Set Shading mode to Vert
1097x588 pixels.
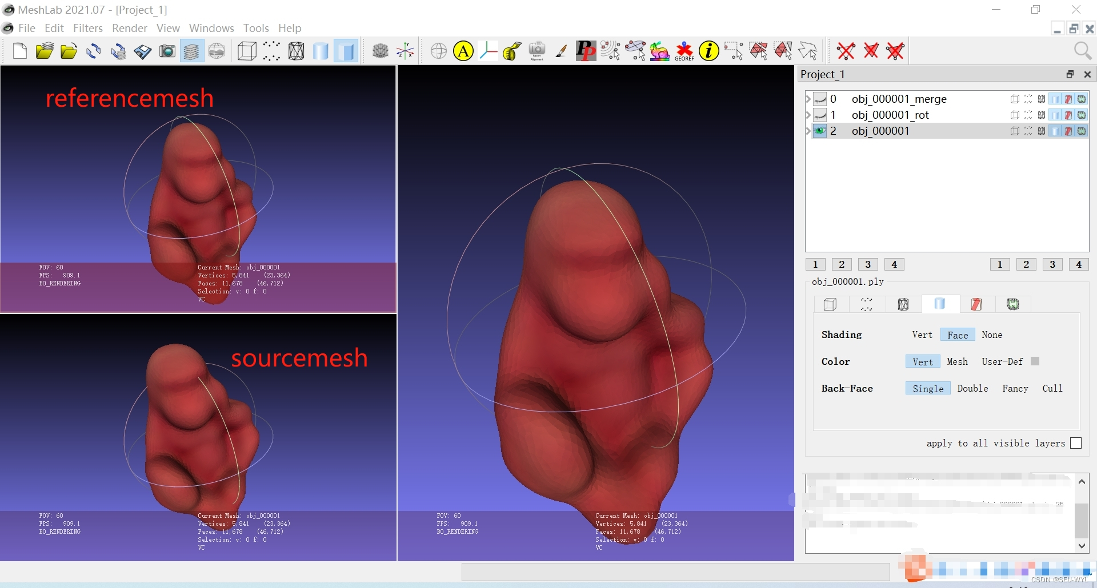pos(922,335)
